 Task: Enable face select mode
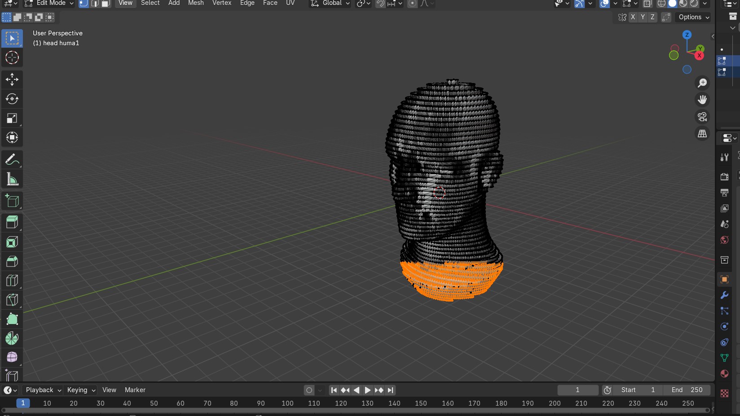(x=106, y=3)
